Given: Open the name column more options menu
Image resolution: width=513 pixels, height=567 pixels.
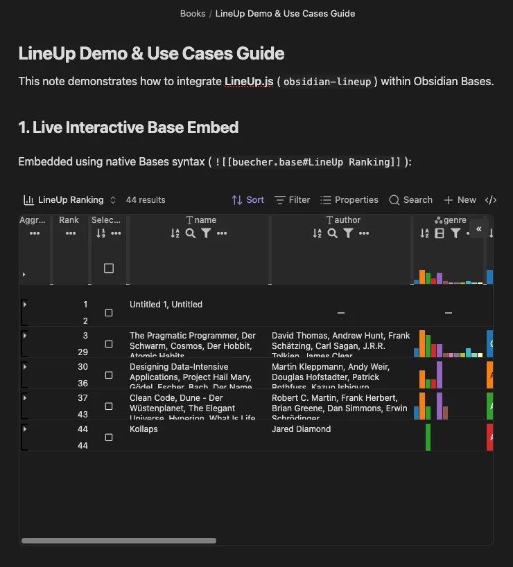Looking at the screenshot, I should [222, 233].
